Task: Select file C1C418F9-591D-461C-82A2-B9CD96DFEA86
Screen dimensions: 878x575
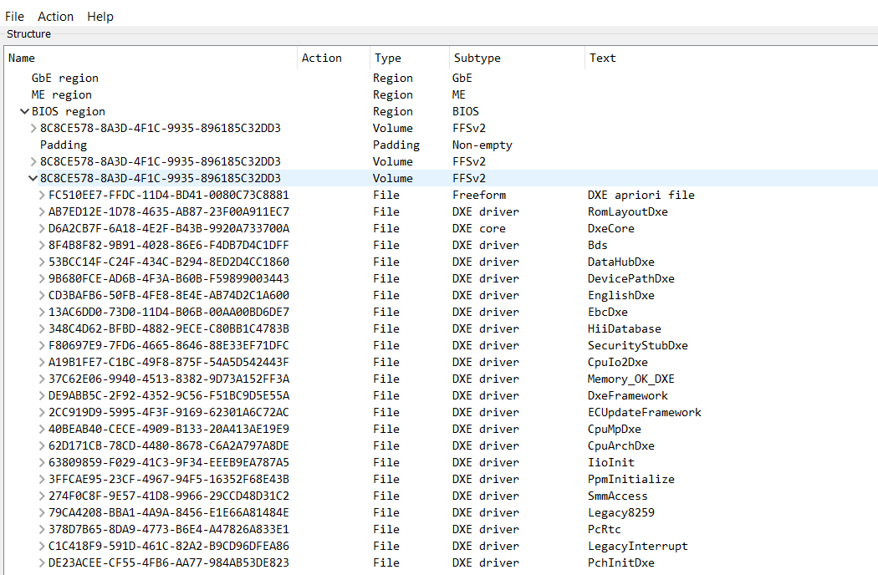Action: [x=169, y=546]
